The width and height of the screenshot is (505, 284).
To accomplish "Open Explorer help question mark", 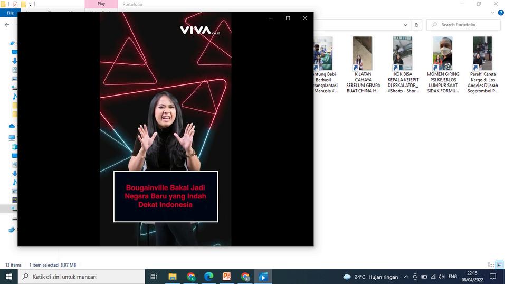I will coord(501,13).
